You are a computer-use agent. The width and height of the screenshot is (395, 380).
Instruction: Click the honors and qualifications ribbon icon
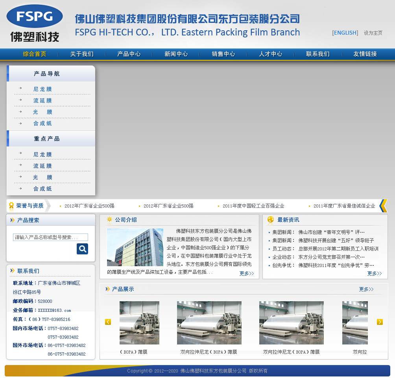coord(11,206)
